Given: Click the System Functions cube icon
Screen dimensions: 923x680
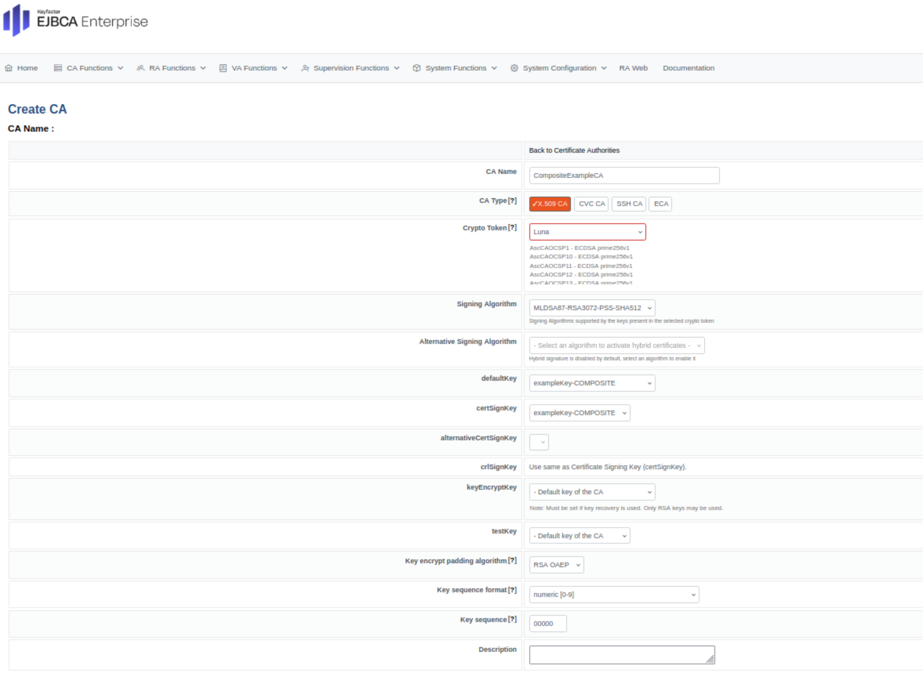Looking at the screenshot, I should (416, 68).
